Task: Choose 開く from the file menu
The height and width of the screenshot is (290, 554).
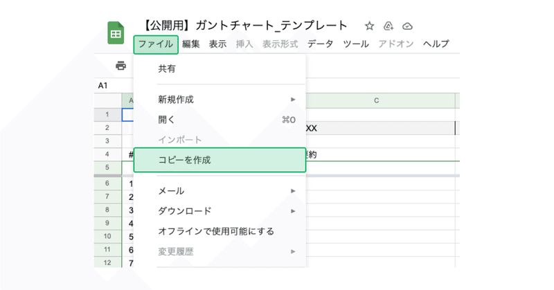Action: tap(220, 120)
